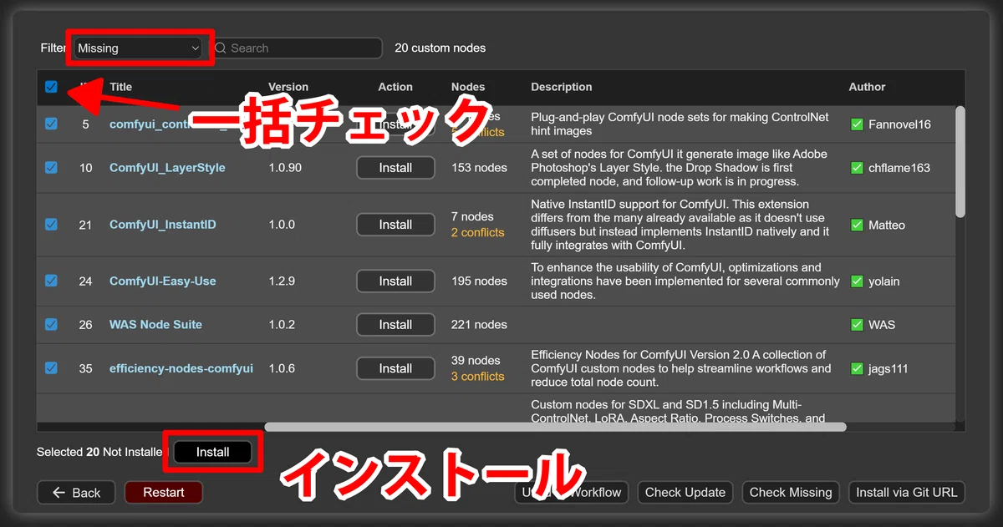
Task: Open the ComfyUI-Easy-Use title link
Action: point(162,281)
